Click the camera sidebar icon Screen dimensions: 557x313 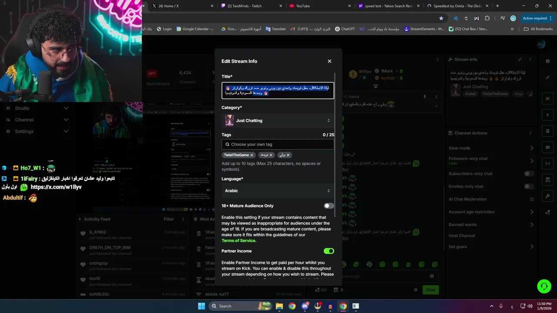point(547,99)
